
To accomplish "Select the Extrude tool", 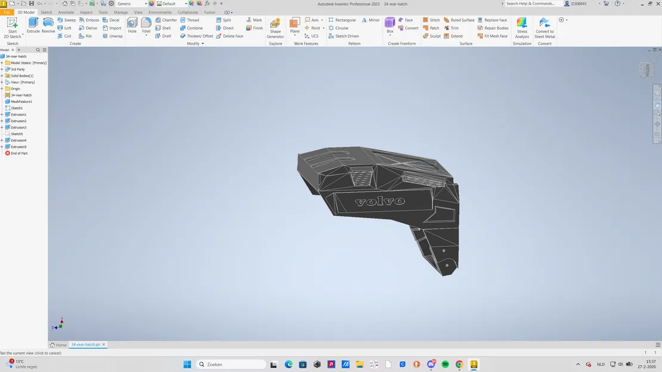I will click(x=33, y=24).
